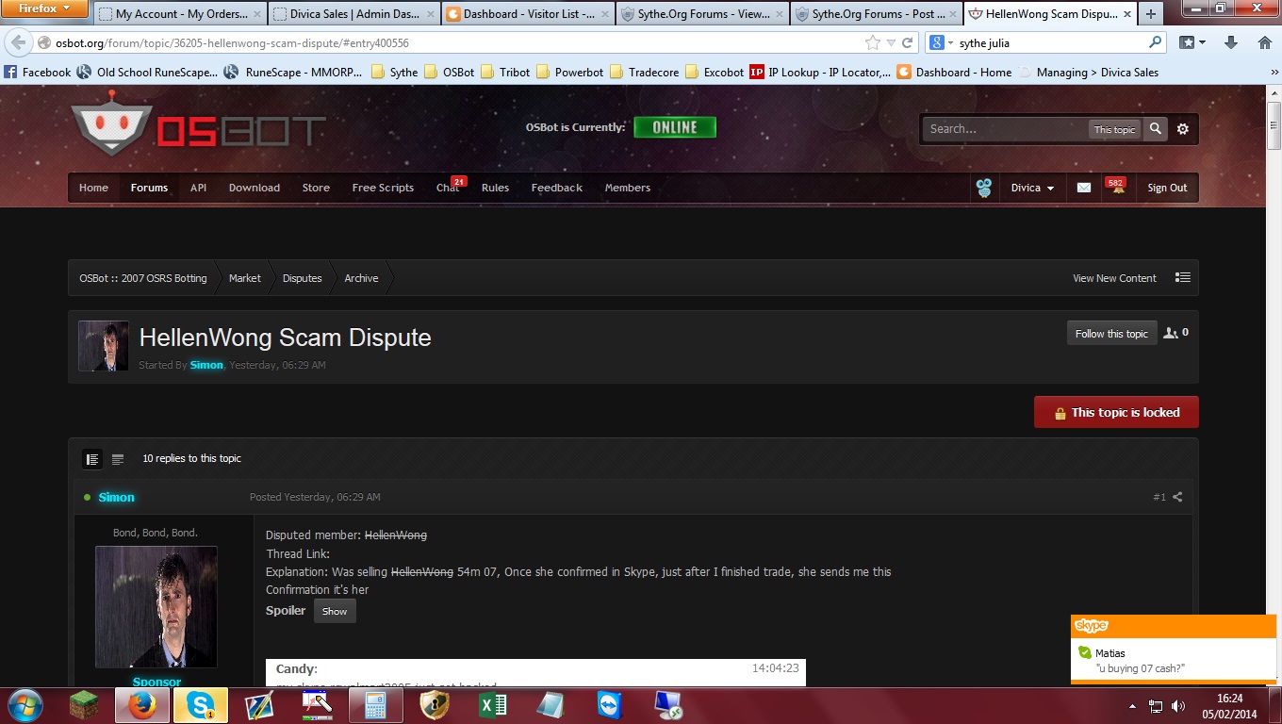Viewport: 1282px width, 724px height.
Task: Click the Skype logo in the notification popup
Action: [1092, 626]
